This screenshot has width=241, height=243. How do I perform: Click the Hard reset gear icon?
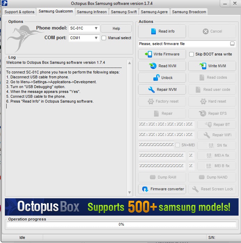click(x=203, y=101)
